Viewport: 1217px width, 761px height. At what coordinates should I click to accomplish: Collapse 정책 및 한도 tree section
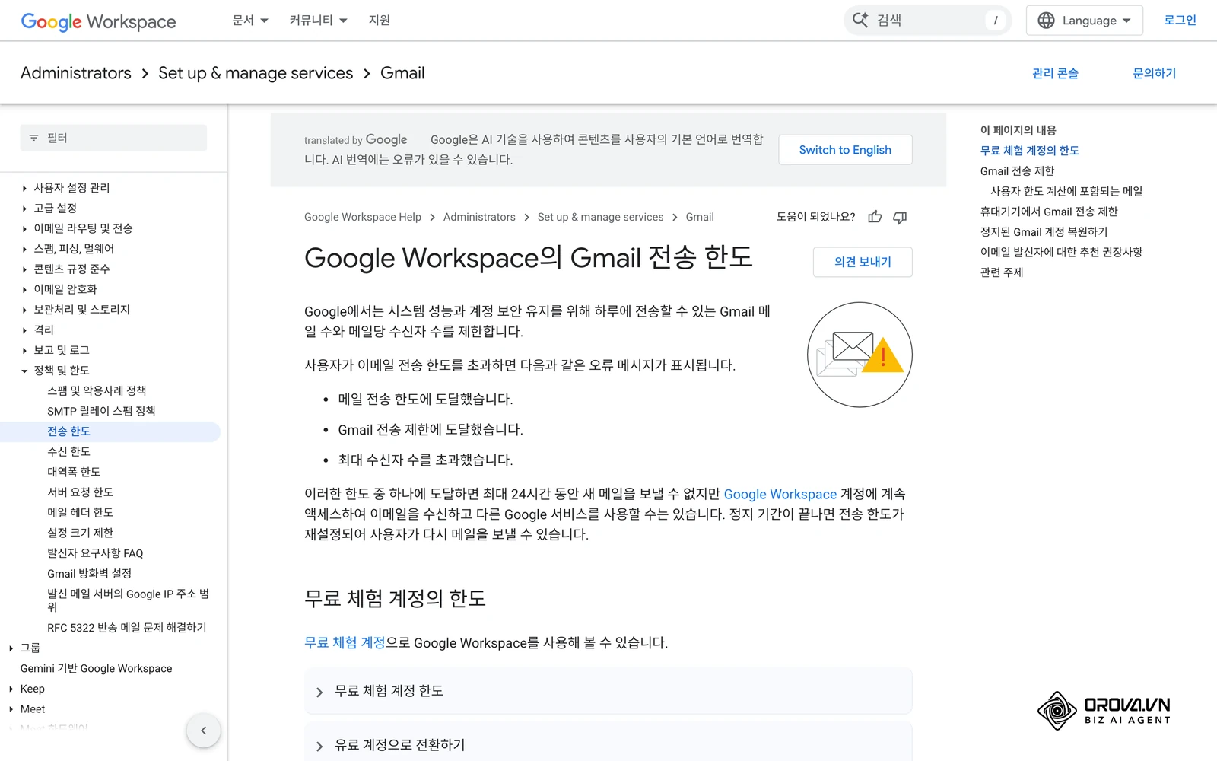pyautogui.click(x=24, y=371)
